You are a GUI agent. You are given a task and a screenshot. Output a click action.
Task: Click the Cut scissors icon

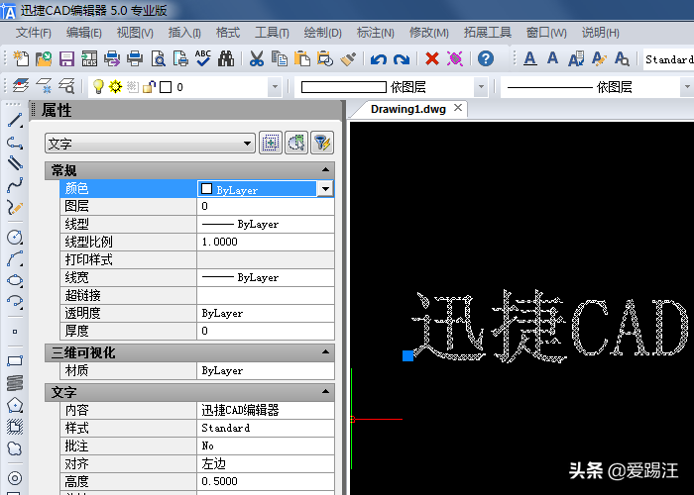click(256, 59)
